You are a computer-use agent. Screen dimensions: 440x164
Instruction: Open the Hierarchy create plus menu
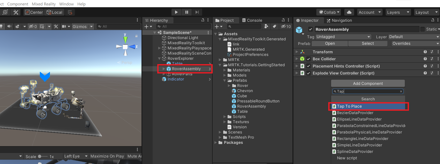click(148, 26)
